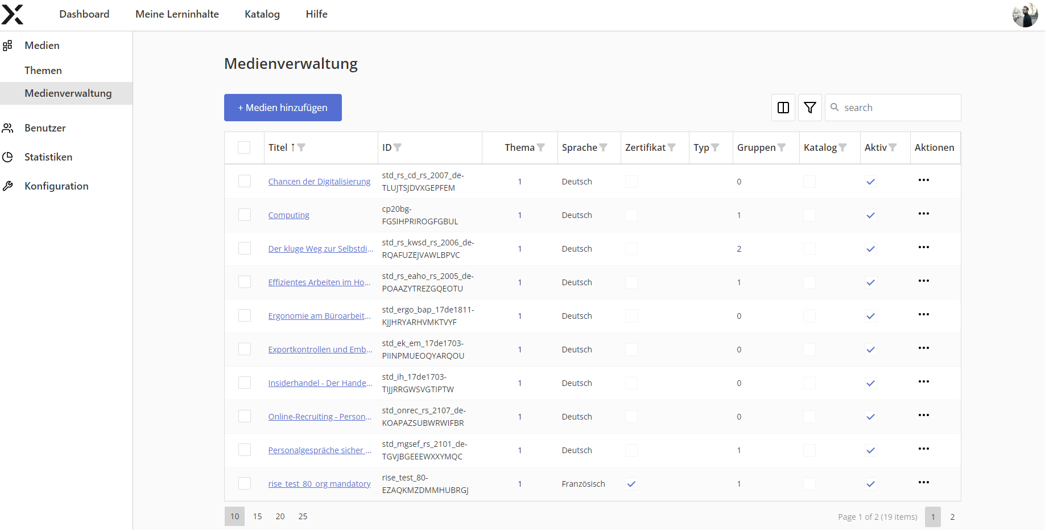This screenshot has height=530, width=1045.
Task: Open actions menu for Computing row
Action: click(923, 214)
